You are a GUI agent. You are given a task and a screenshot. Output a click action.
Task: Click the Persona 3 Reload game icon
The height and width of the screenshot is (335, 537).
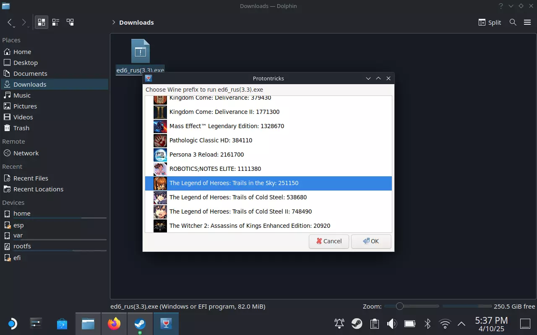pyautogui.click(x=160, y=155)
